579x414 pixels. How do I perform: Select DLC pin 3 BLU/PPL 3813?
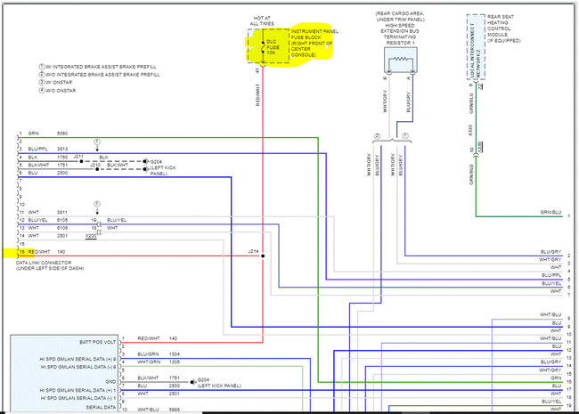44,149
